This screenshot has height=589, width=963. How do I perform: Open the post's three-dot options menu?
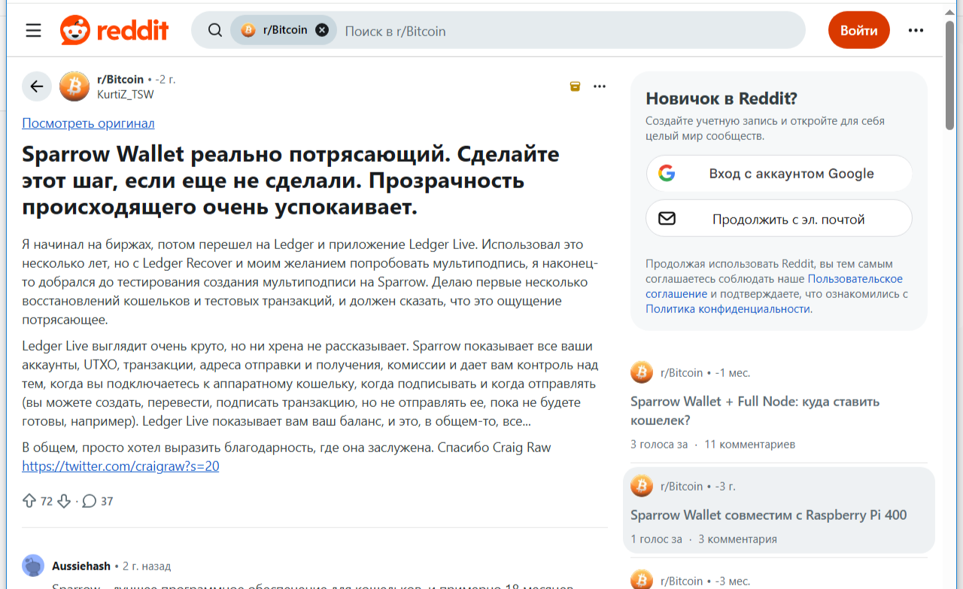click(599, 86)
